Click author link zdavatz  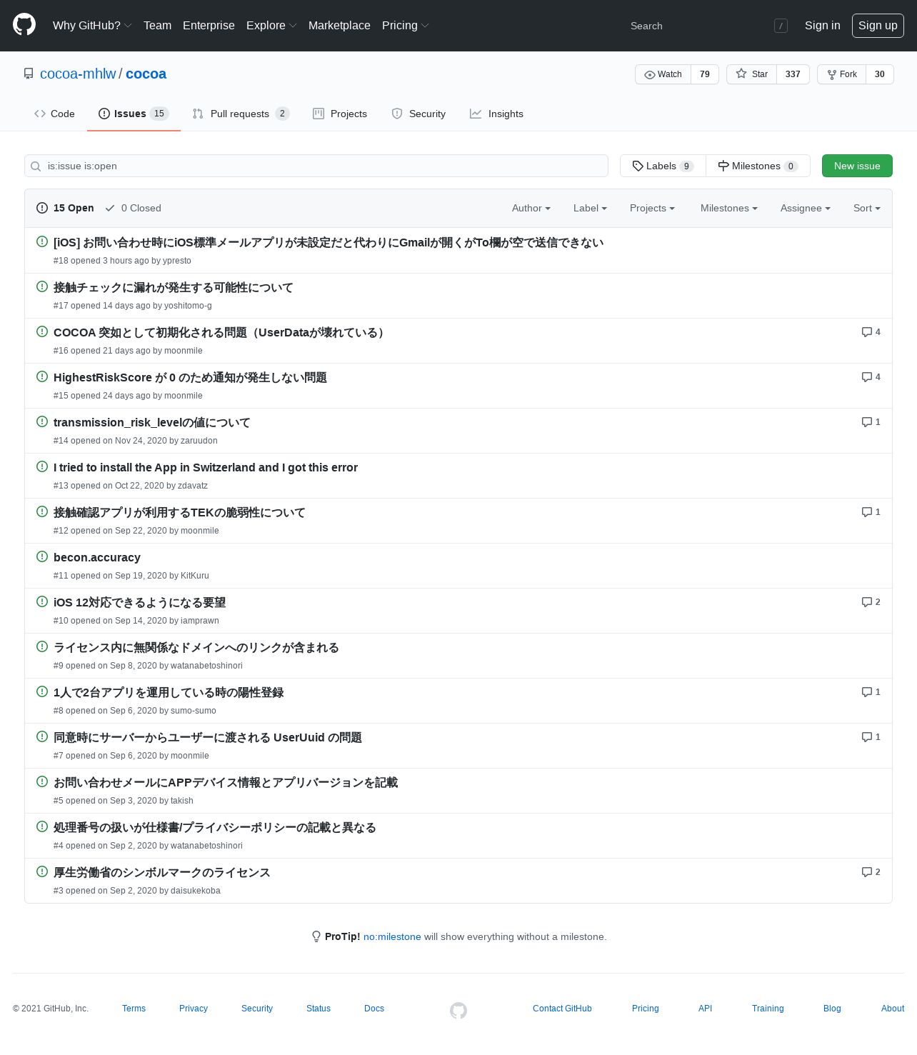coord(193,486)
